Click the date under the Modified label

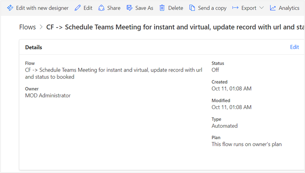[x=232, y=107]
